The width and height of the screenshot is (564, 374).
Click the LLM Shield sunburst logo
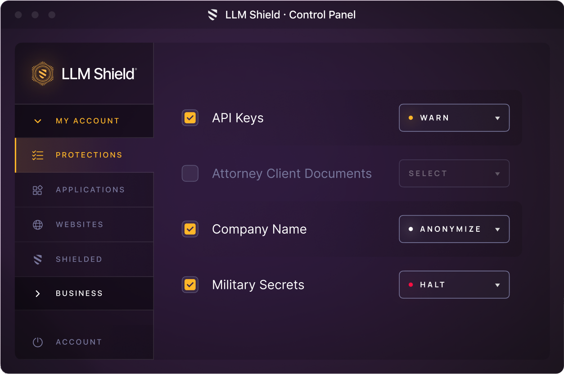pyautogui.click(x=43, y=73)
